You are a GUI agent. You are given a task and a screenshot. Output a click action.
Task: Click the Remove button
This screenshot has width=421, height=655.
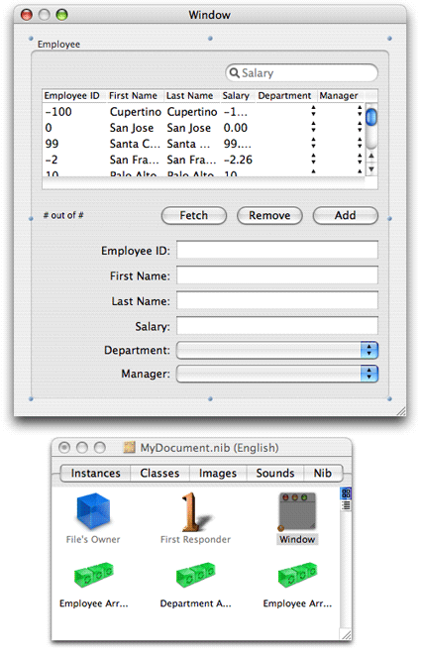pyautogui.click(x=269, y=216)
